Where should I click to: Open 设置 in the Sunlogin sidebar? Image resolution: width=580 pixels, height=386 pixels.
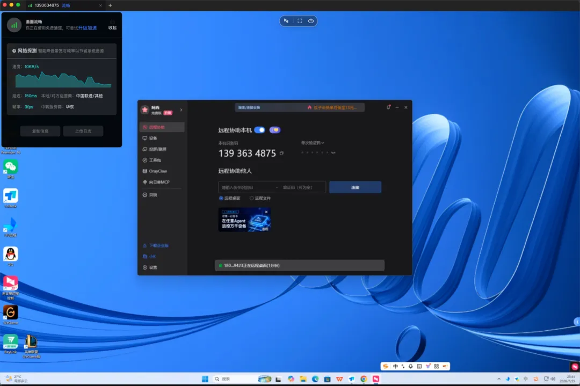(x=150, y=267)
